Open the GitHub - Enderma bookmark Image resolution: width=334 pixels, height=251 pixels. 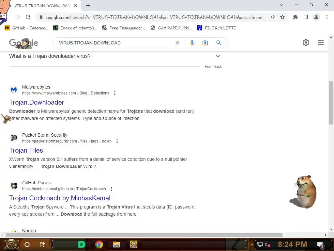coord(26,28)
